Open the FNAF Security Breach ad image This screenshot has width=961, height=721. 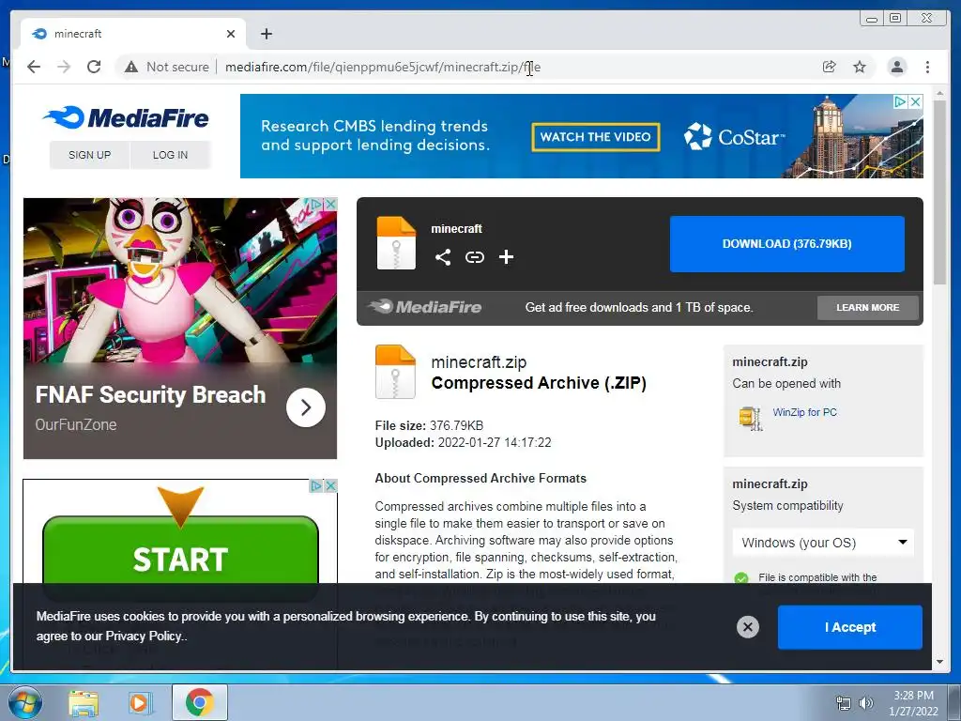(179, 280)
